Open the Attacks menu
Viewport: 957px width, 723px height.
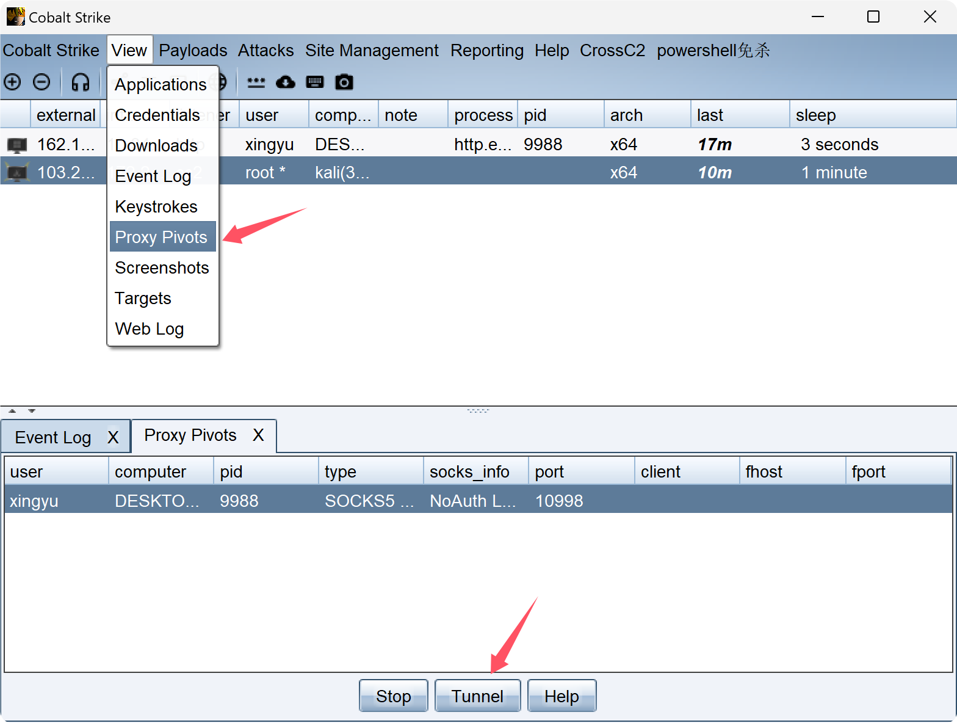[x=265, y=50]
